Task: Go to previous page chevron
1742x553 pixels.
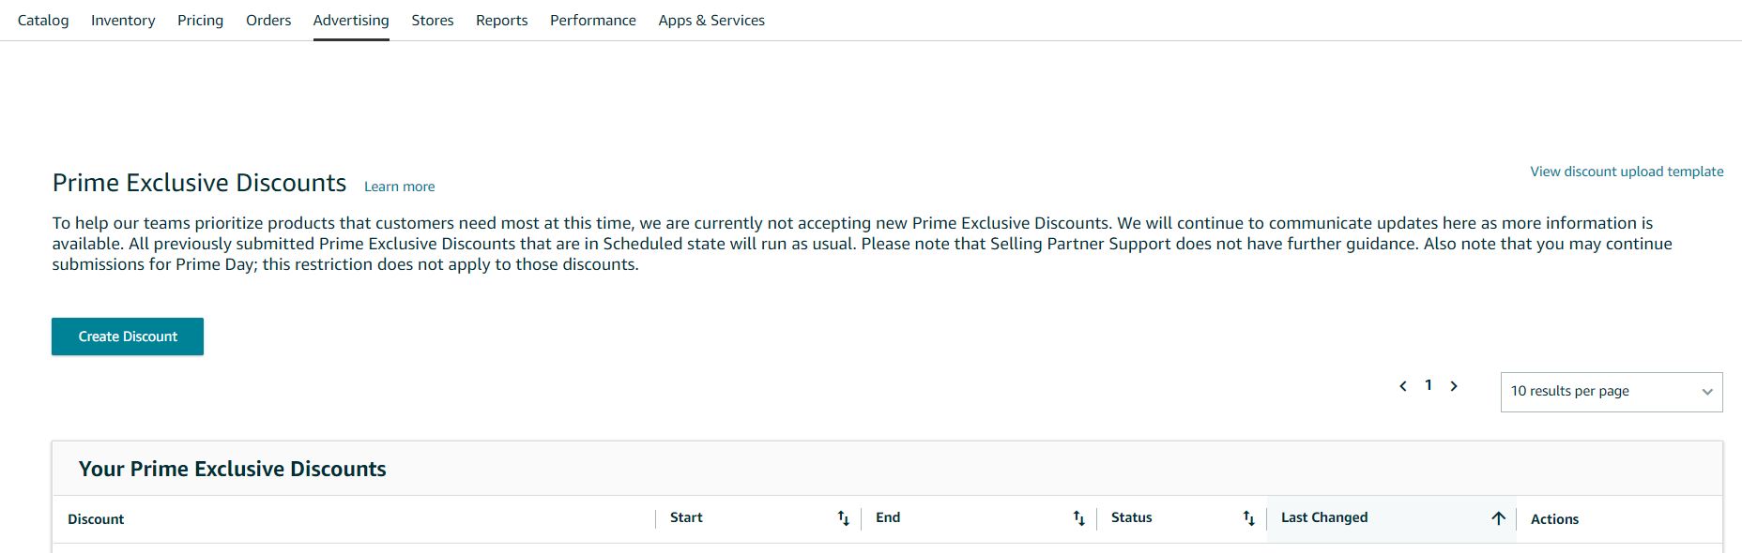Action: (1403, 386)
